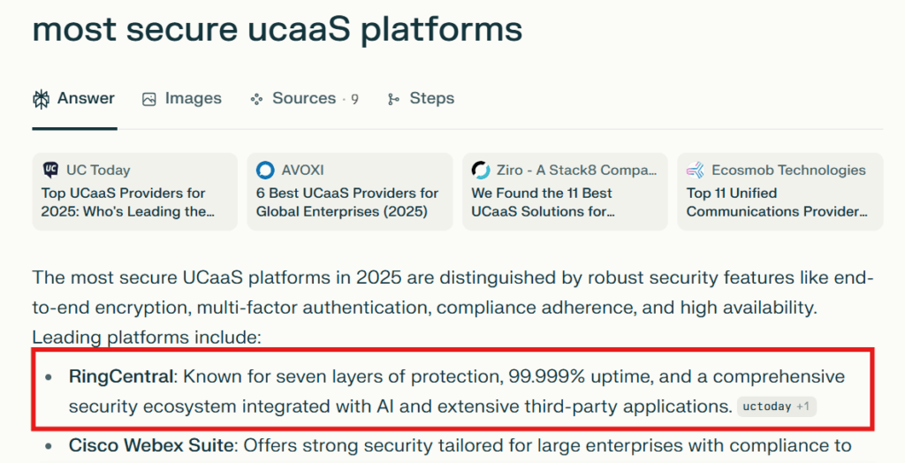Open the Ecosmob Technologies source card

click(780, 192)
